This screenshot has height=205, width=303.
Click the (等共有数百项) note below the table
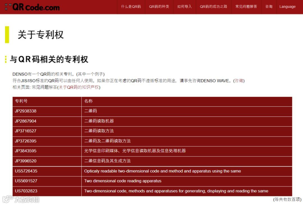pyautogui.click(x=287, y=199)
